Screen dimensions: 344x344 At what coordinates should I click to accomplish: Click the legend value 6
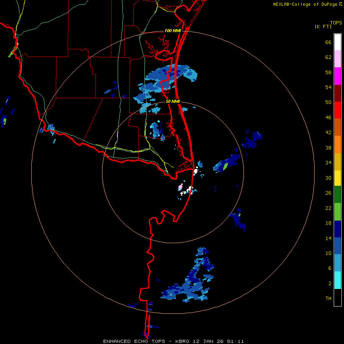tap(330, 268)
